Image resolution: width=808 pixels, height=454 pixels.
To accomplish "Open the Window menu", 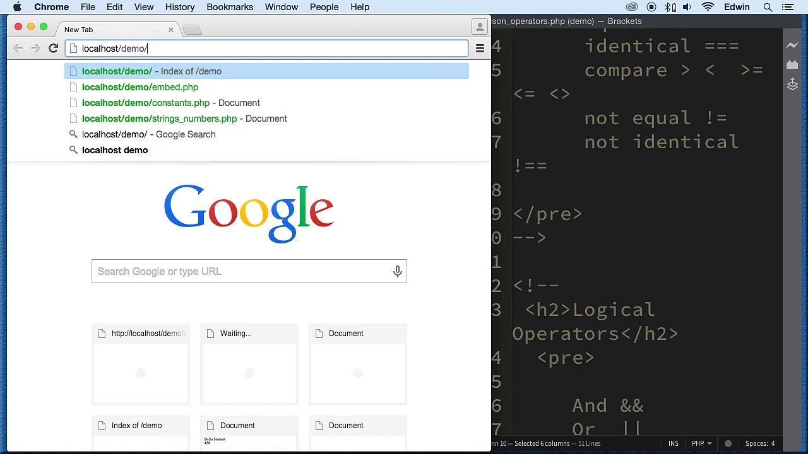I will point(281,7).
